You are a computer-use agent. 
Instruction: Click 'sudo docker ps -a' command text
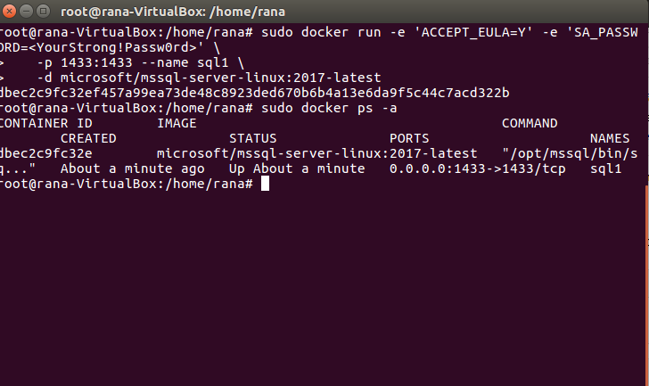tap(329, 108)
